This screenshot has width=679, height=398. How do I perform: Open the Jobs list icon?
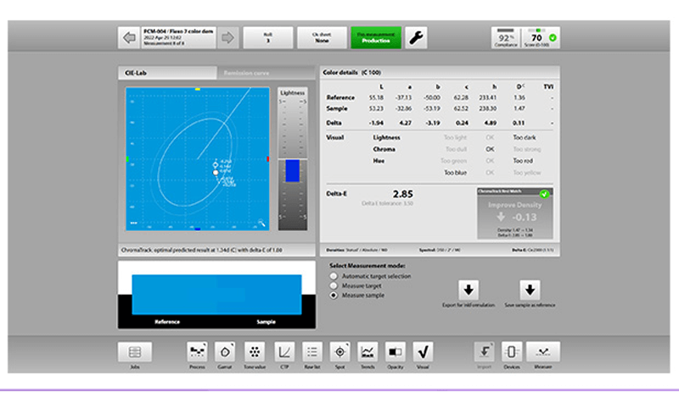135,352
